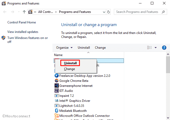Screen dimensions: 170x120
Task: Expand the view options dropdown arrow
Action: pyautogui.click(x=156, y=48)
